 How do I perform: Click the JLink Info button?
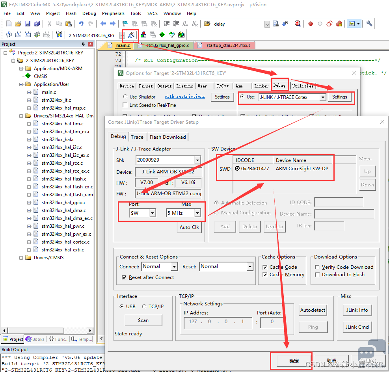pos(357,310)
